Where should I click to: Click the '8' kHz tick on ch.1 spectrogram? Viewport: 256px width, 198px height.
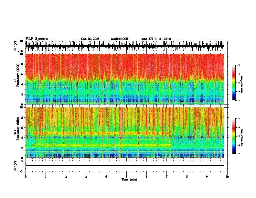pos(23,64)
